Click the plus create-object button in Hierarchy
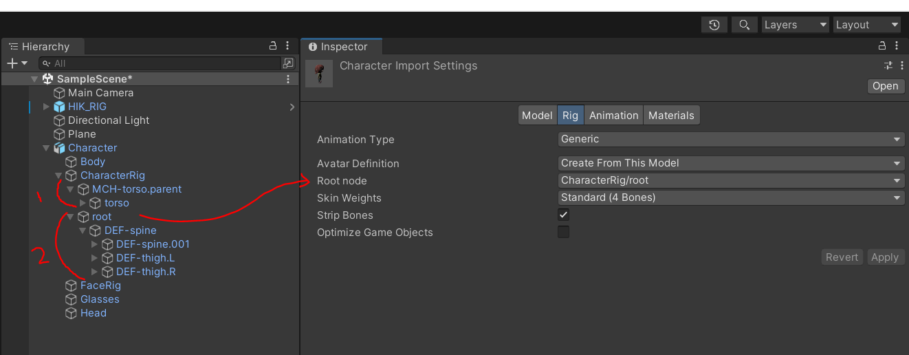 (12, 63)
